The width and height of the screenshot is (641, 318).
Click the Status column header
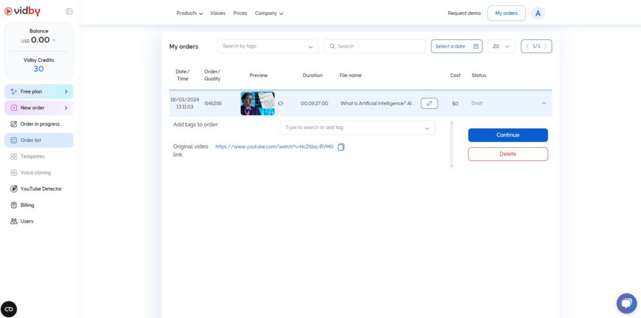click(479, 75)
